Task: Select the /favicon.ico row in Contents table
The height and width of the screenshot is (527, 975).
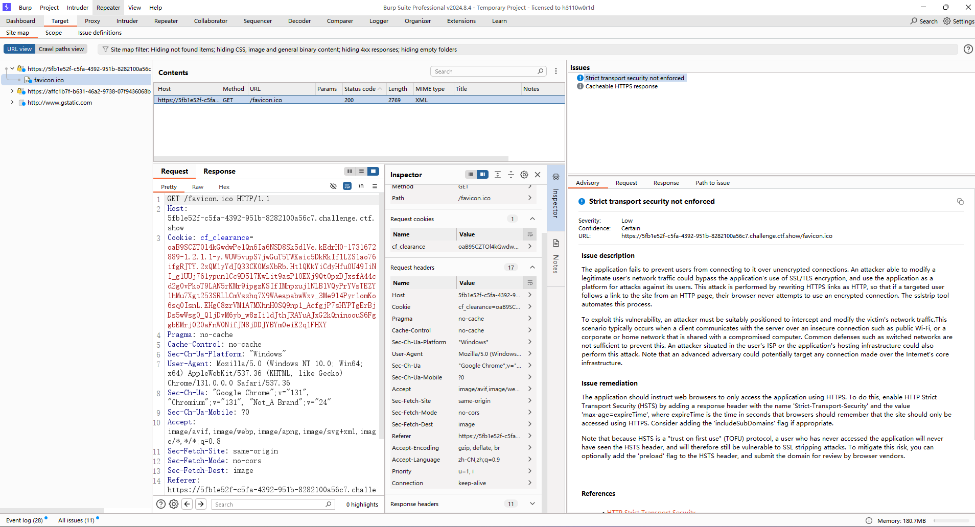Action: click(359, 100)
